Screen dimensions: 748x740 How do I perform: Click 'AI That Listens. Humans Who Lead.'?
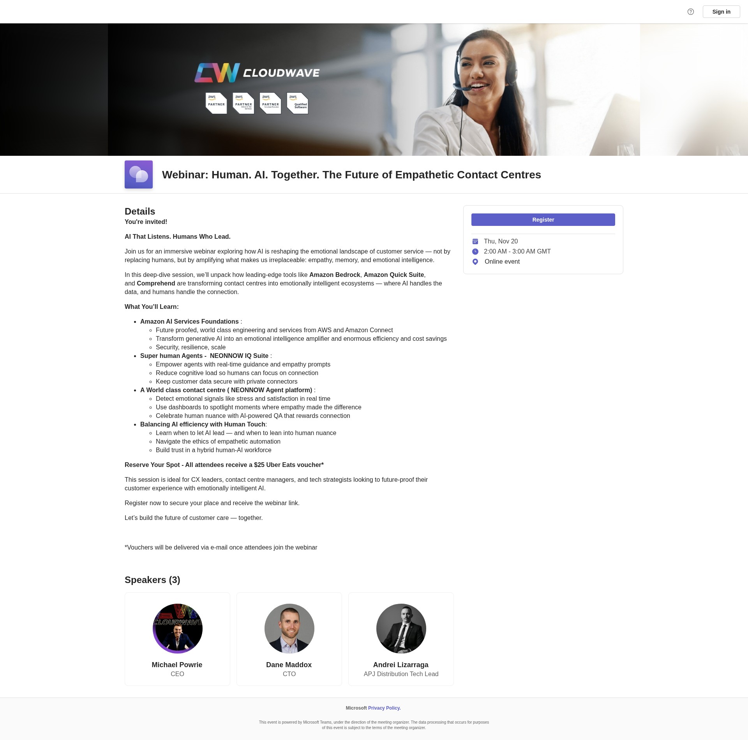point(178,237)
